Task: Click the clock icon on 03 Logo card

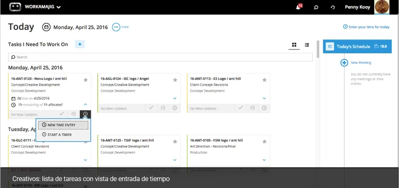Action: (264, 108)
